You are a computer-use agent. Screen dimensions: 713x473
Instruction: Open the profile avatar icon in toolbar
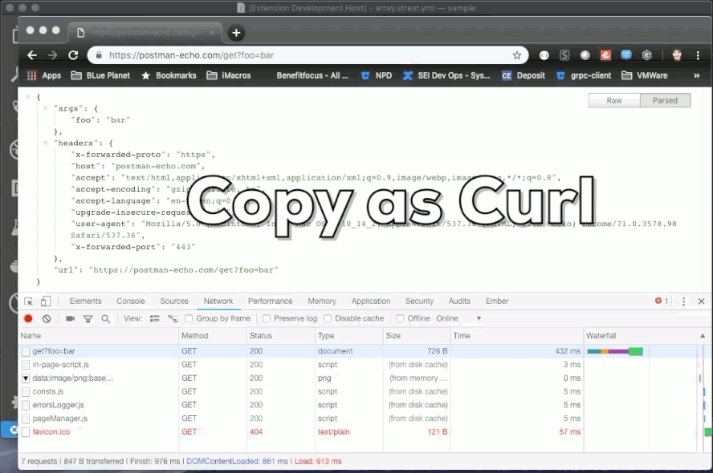point(677,55)
